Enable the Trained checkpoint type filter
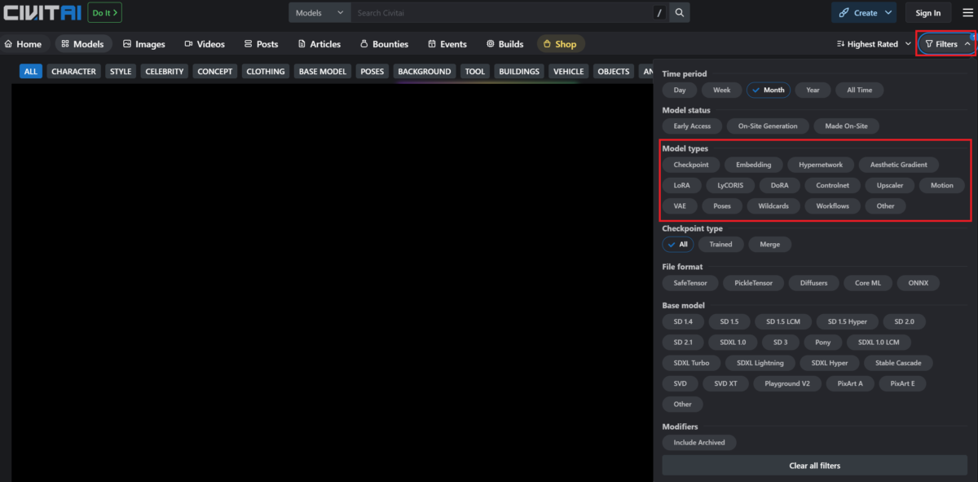 (720, 244)
